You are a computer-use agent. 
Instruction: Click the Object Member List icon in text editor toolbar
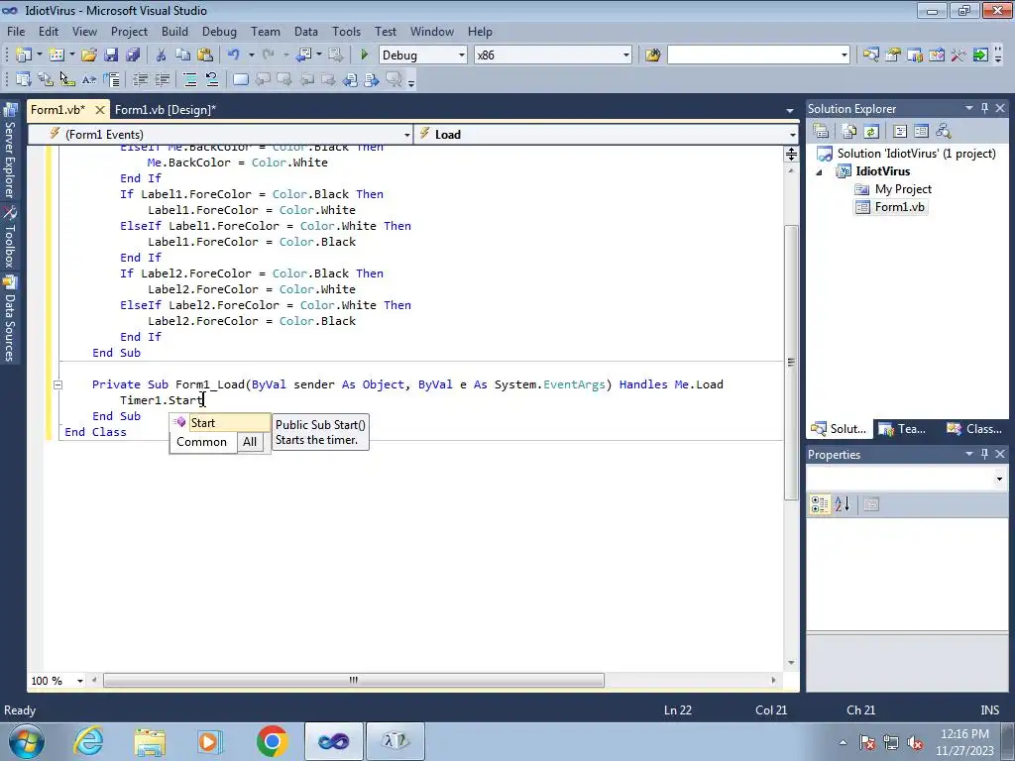pyautogui.click(x=24, y=79)
